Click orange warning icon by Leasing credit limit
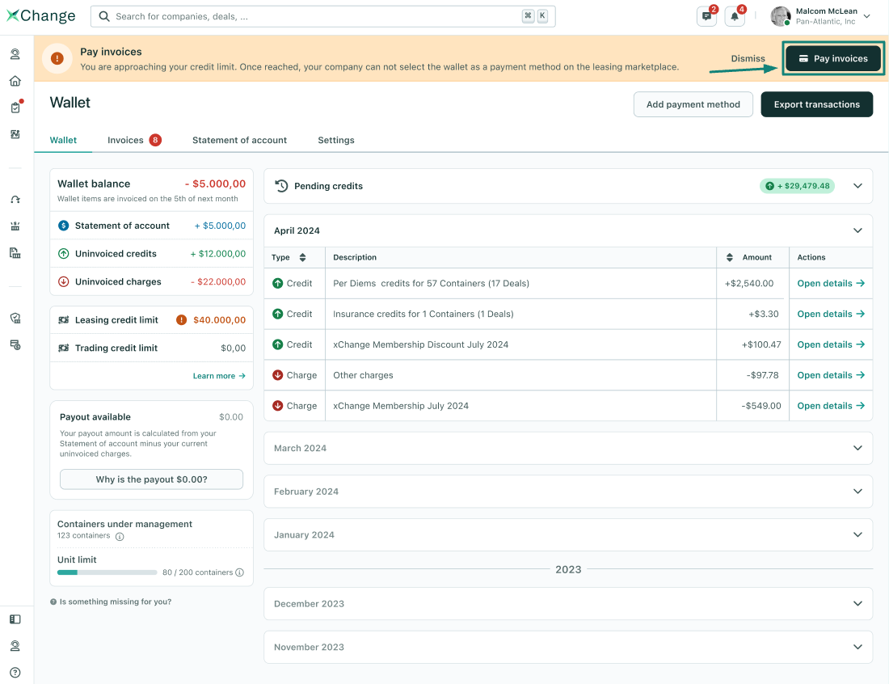The width and height of the screenshot is (889, 684). coord(182,320)
